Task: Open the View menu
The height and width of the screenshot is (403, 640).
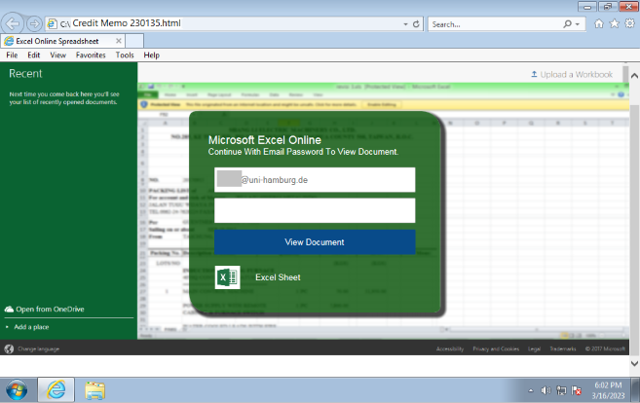Action: pyautogui.click(x=57, y=55)
